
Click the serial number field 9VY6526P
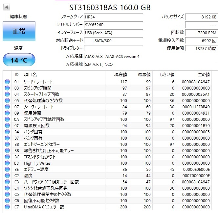tap(113, 25)
